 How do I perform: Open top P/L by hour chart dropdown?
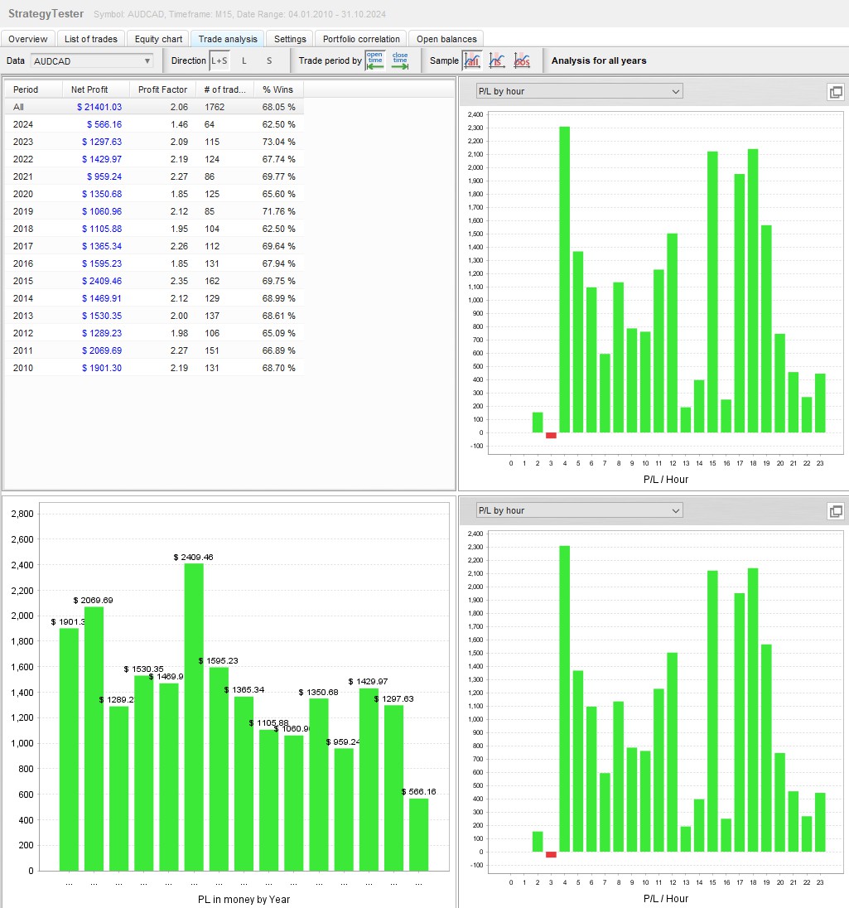coord(579,91)
